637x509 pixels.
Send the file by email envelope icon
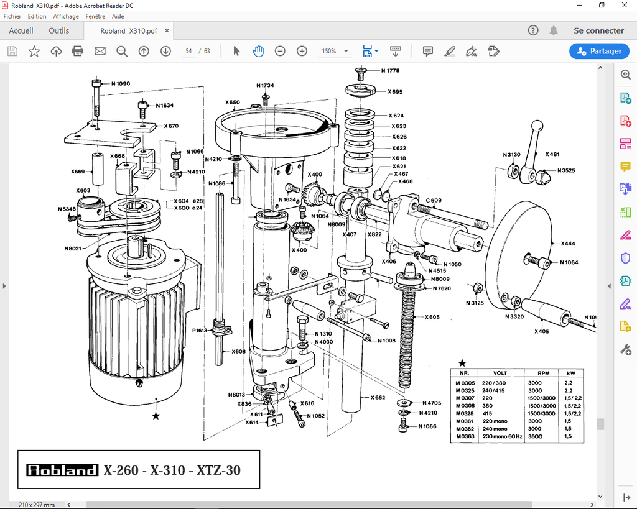point(100,51)
